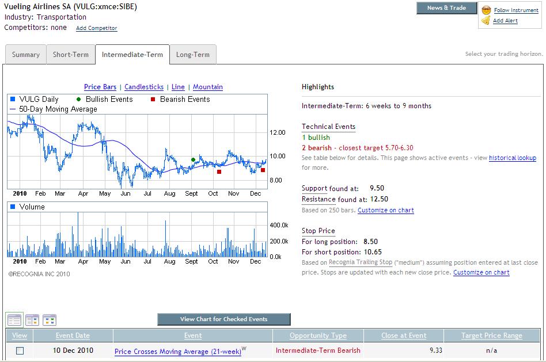546x362 pixels.
Task: Click the Add Alert bell icon
Action: click(x=486, y=21)
